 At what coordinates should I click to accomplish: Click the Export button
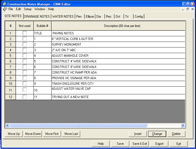pos(159,144)
